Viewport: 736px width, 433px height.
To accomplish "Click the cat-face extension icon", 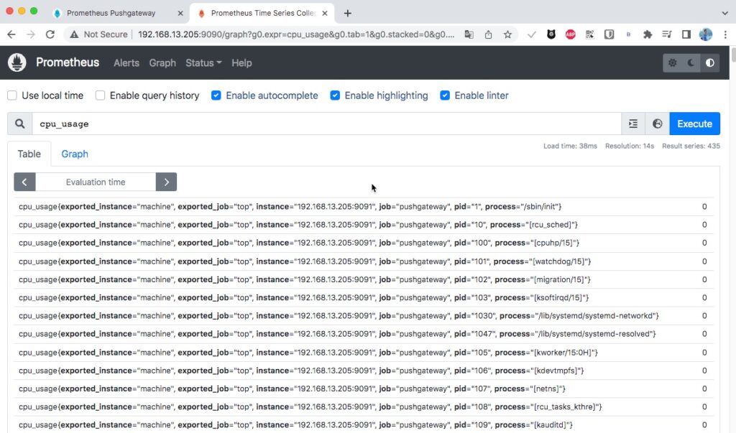I will pyautogui.click(x=551, y=34).
